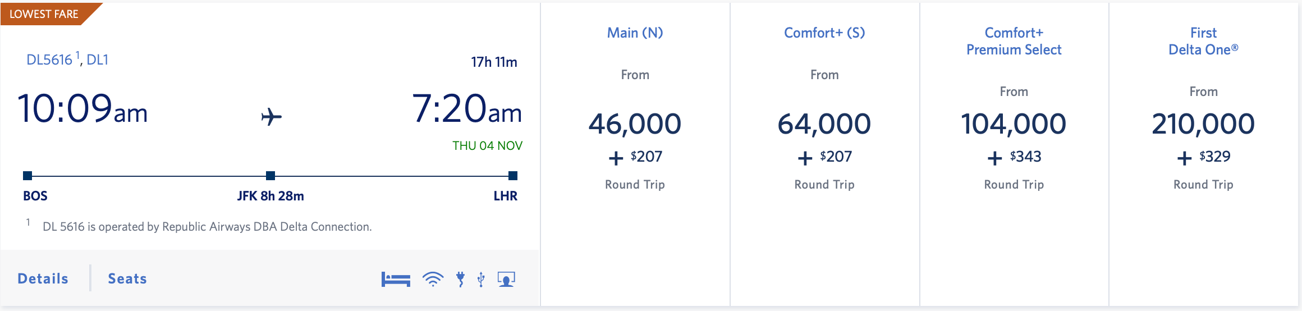Open the flight Details link

(43, 279)
